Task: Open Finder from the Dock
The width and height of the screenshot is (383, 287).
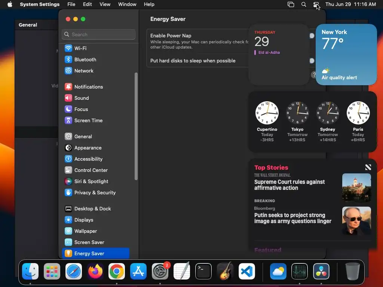Action: (x=30, y=271)
